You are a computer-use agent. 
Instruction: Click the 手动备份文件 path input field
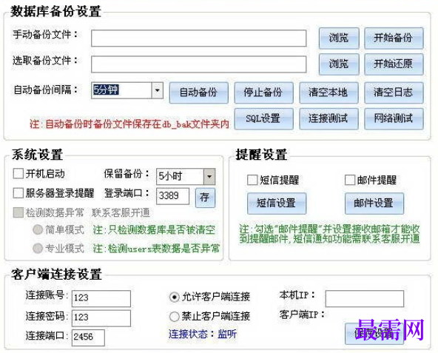198,38
